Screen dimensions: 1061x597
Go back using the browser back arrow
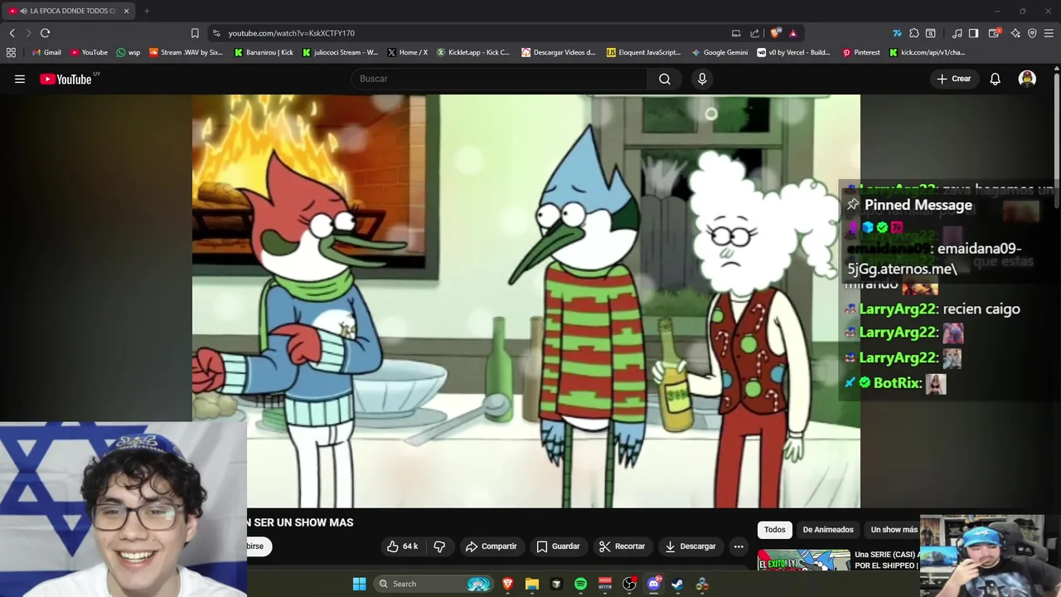point(12,33)
